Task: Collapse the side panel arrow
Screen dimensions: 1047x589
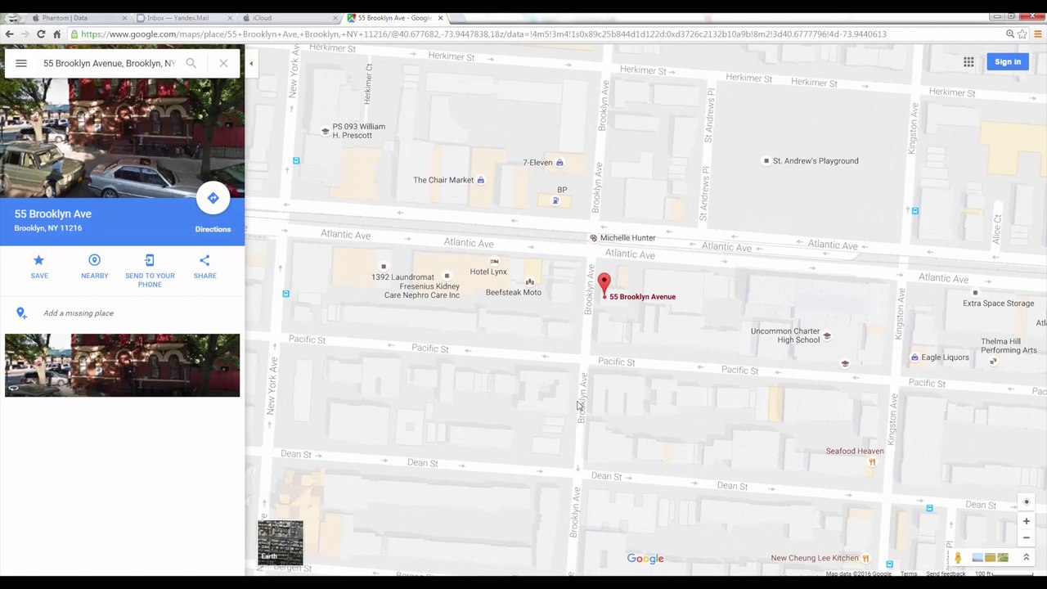Action: pyautogui.click(x=251, y=63)
